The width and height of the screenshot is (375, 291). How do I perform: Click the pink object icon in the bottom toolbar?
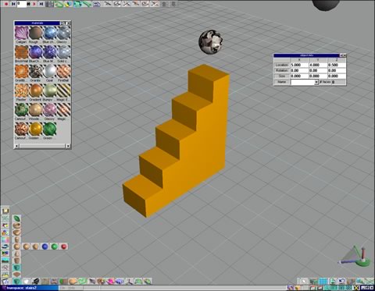tap(110, 281)
